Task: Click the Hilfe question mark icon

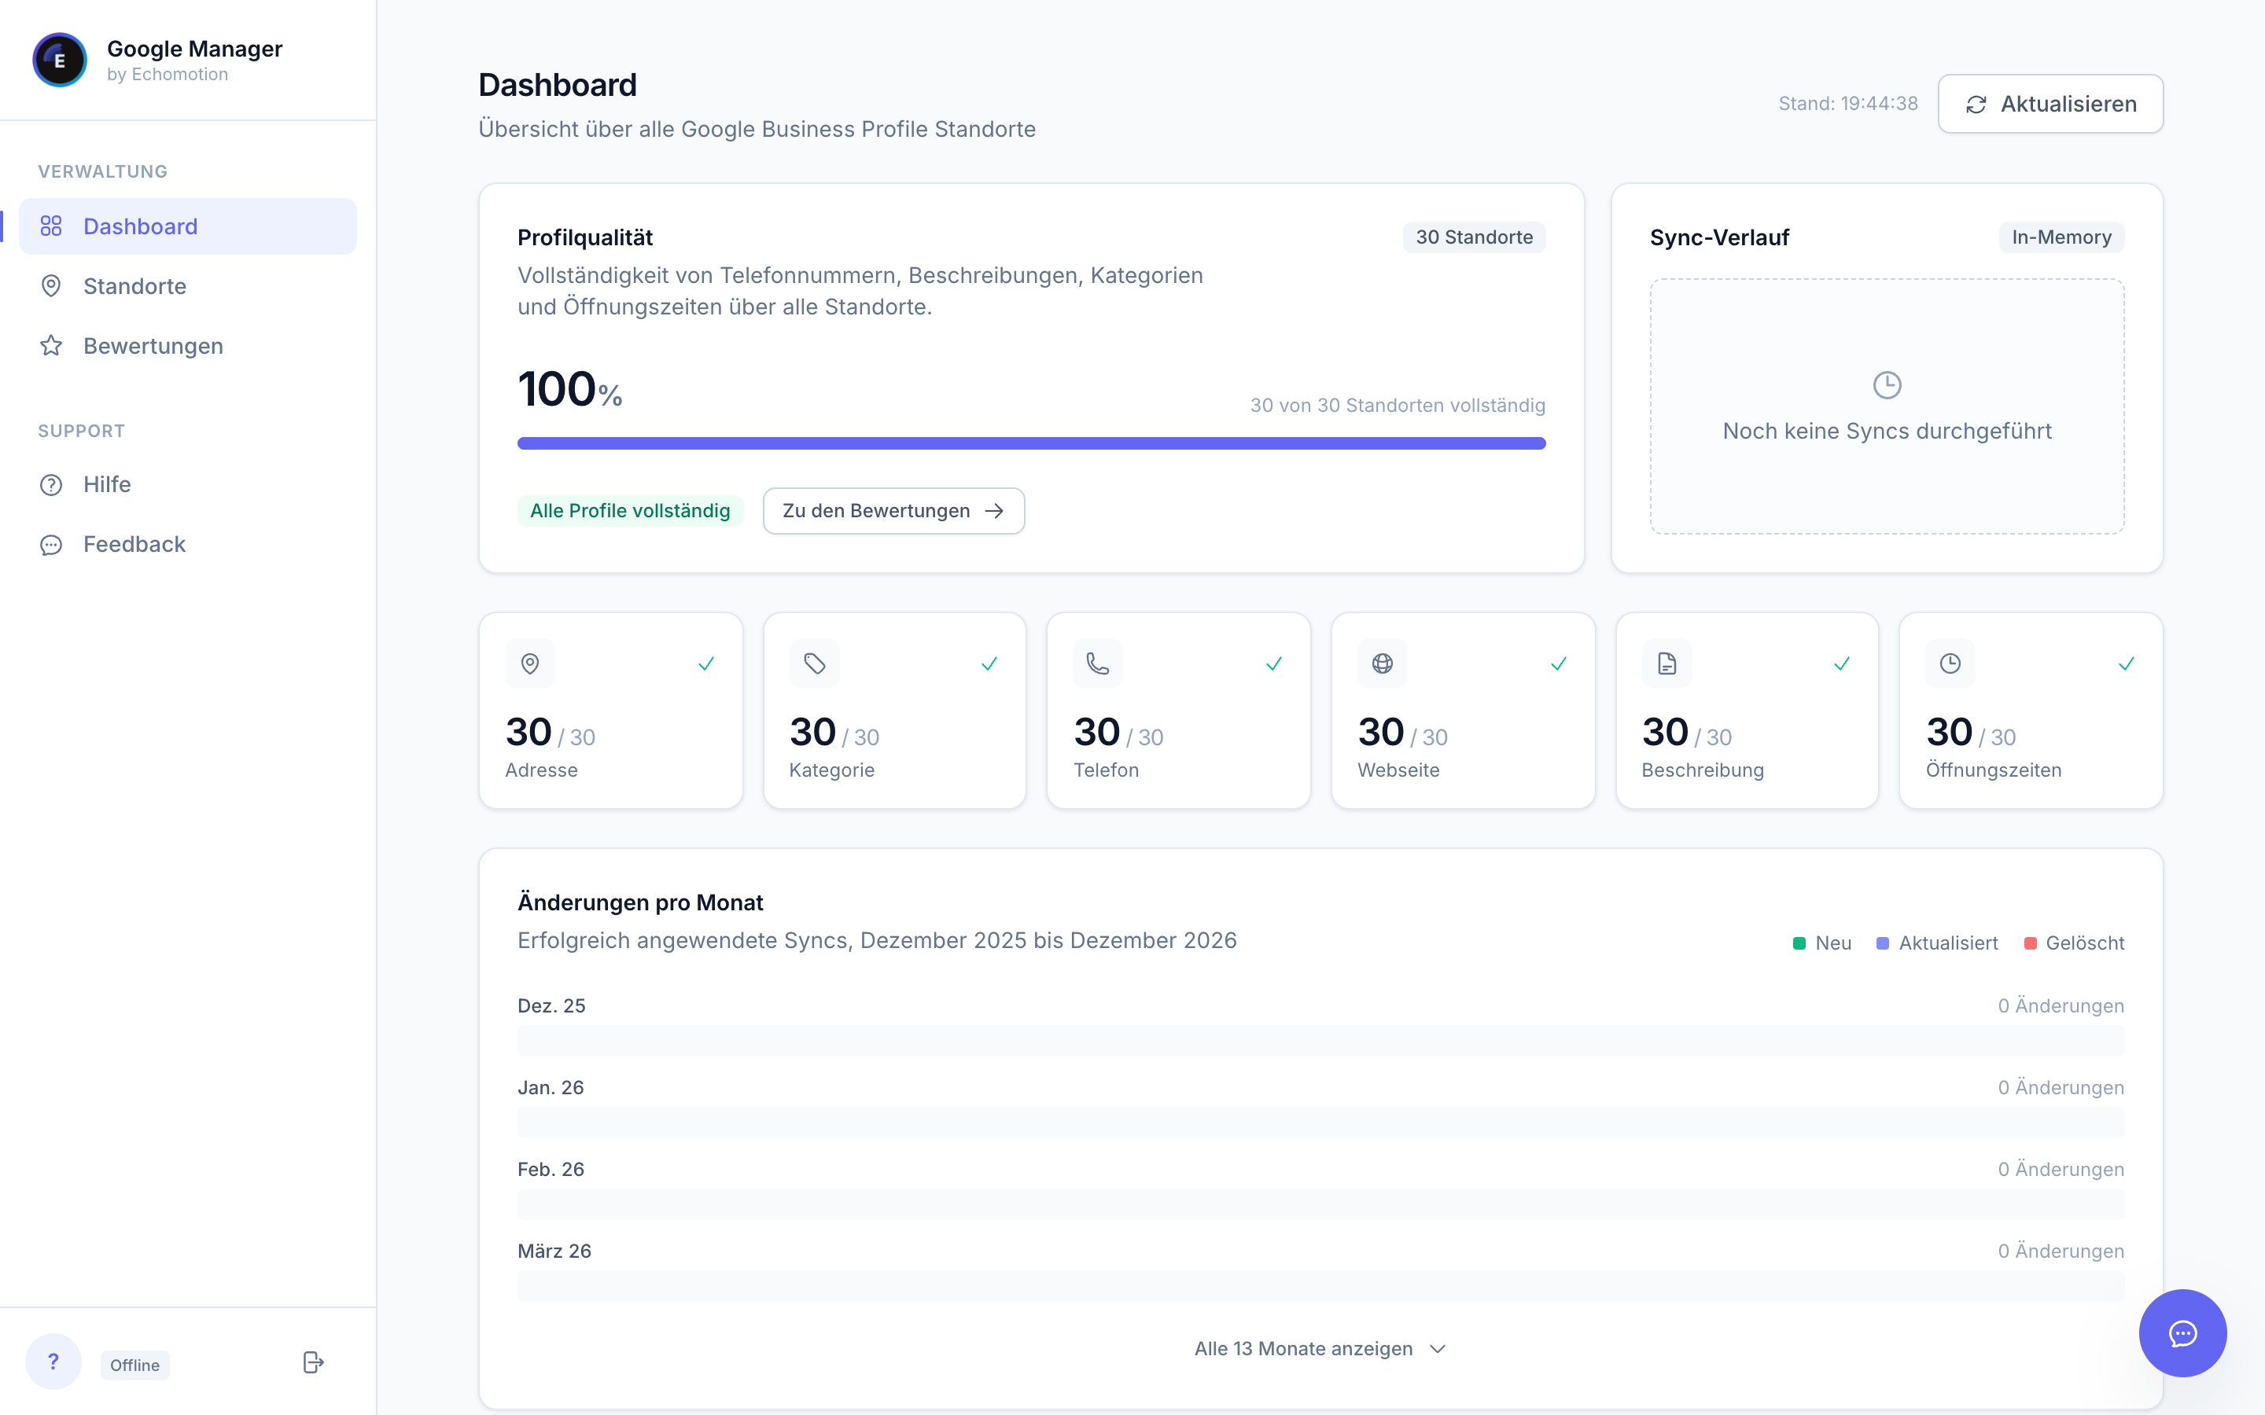Action: 51,485
